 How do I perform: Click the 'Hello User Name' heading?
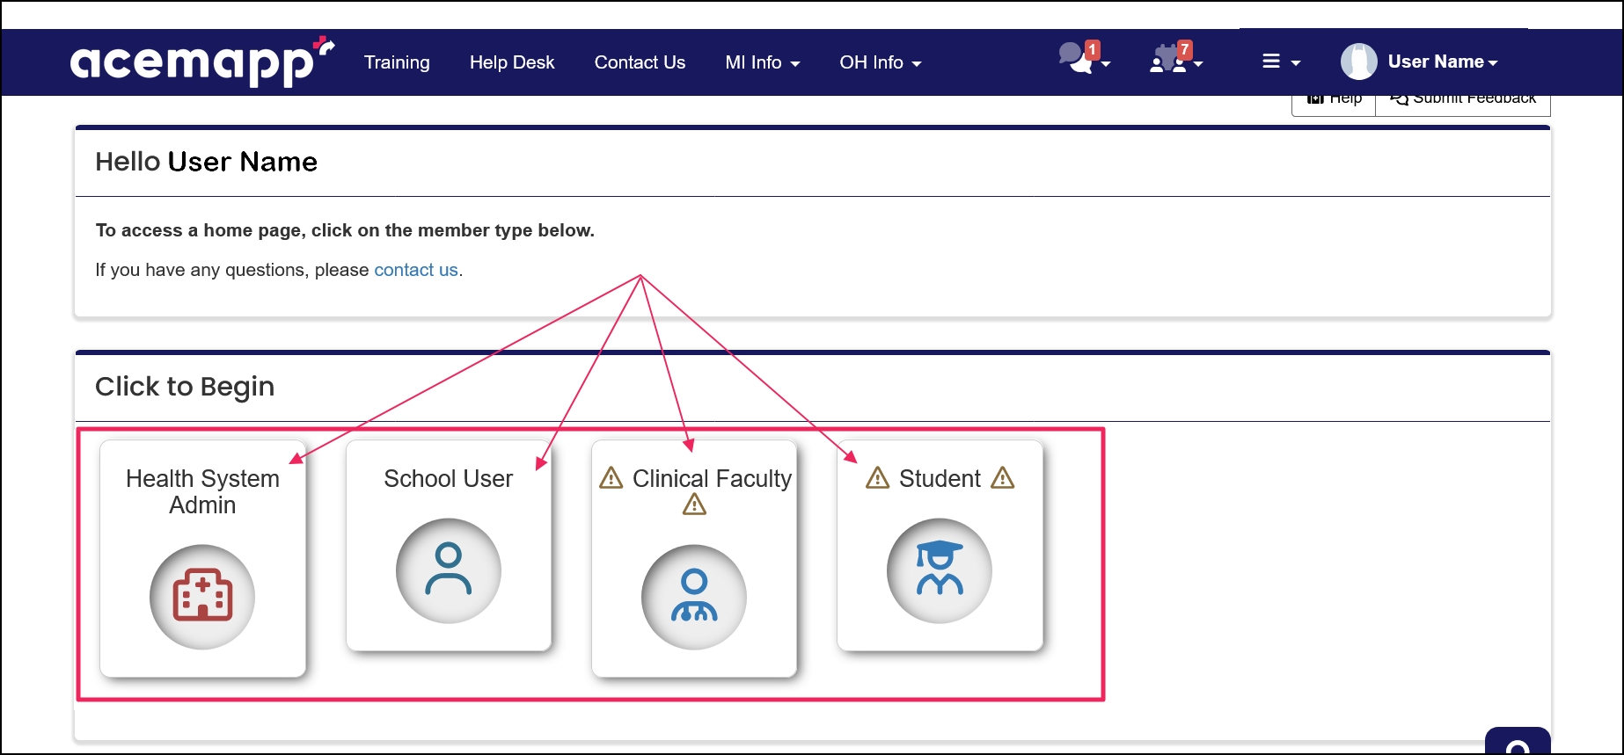[x=206, y=162]
